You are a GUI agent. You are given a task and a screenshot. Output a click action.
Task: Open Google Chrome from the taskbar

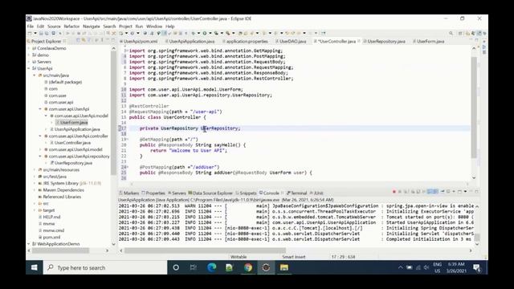point(248,267)
